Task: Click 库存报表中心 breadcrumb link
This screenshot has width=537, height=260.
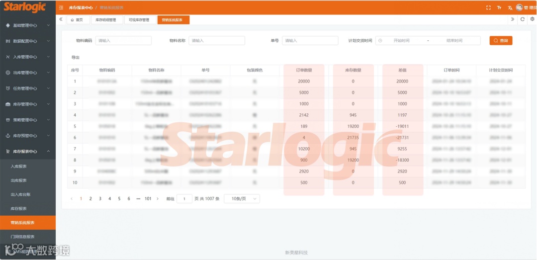Action: 81,7
